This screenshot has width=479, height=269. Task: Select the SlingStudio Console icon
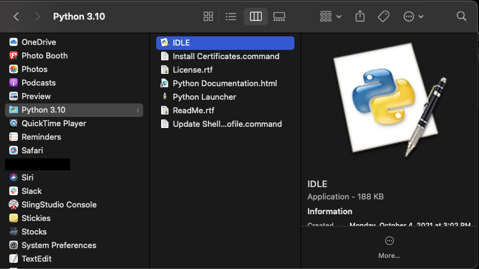(14, 205)
